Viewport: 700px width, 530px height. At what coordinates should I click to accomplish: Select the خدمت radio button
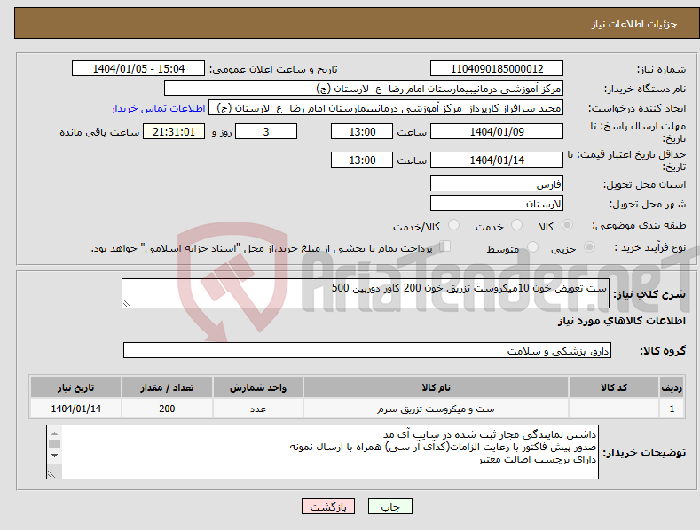coord(516,225)
